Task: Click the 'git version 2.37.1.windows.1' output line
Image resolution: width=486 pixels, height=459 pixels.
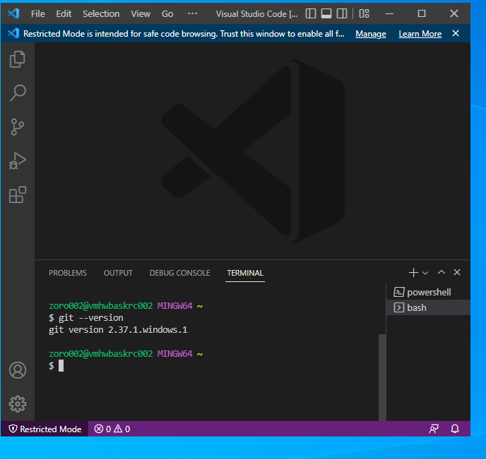Action: [x=118, y=330]
